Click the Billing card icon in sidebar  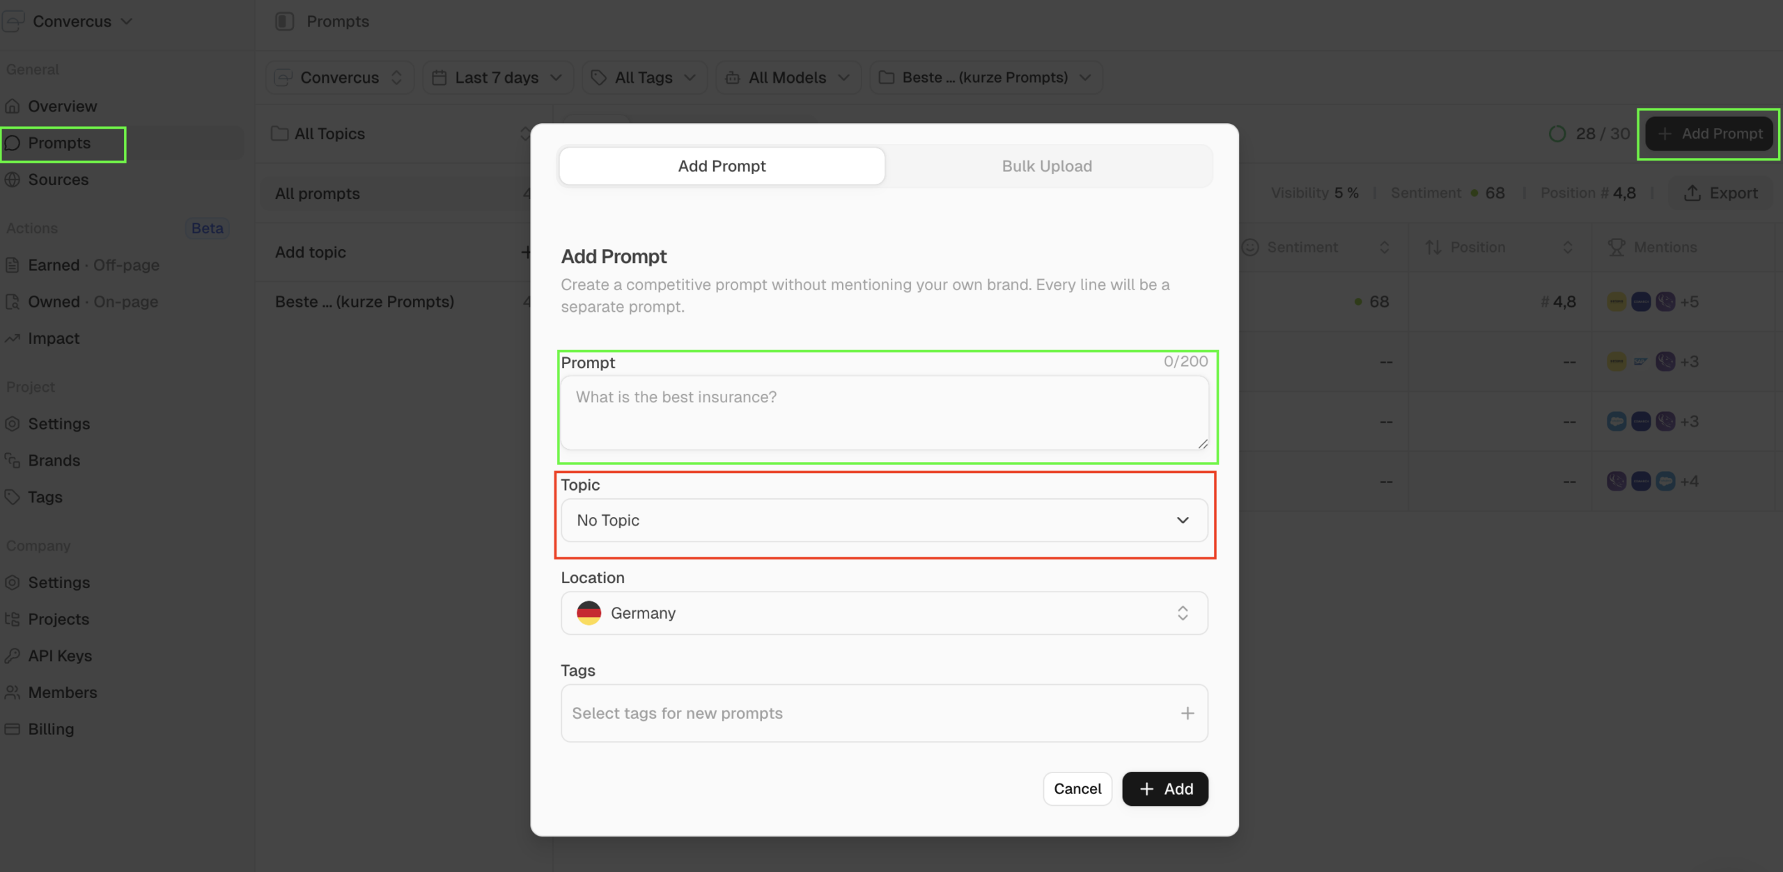click(x=13, y=729)
